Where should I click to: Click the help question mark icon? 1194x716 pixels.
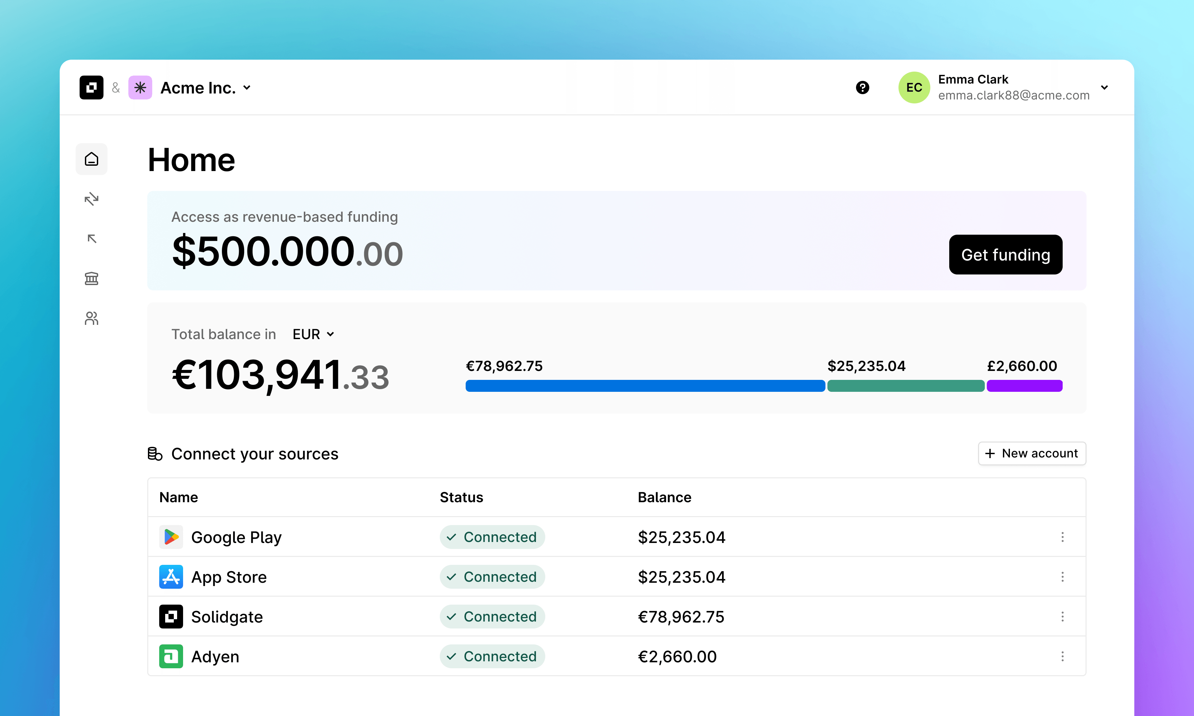862,87
